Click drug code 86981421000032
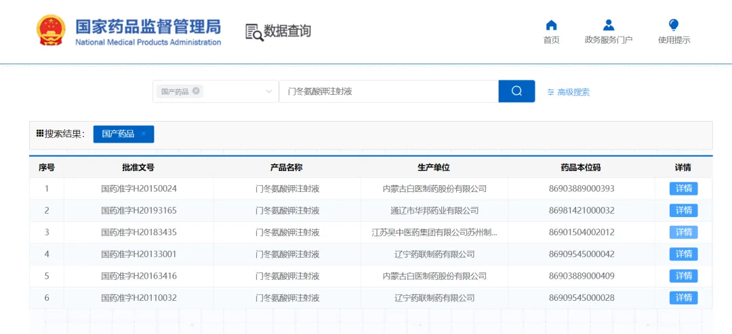This screenshot has height=334, width=732. coord(582,210)
